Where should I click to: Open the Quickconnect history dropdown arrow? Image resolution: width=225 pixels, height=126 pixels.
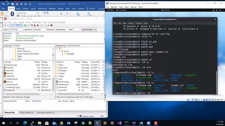click(x=96, y=29)
